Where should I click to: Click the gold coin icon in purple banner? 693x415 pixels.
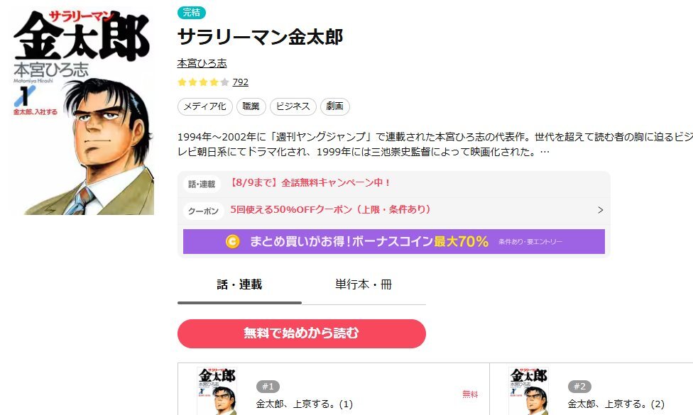pyautogui.click(x=232, y=241)
